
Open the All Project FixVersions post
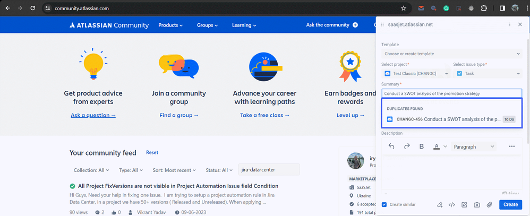pos(178,186)
